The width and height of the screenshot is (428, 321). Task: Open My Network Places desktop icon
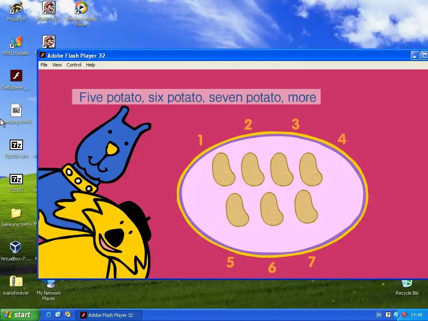[49, 291]
